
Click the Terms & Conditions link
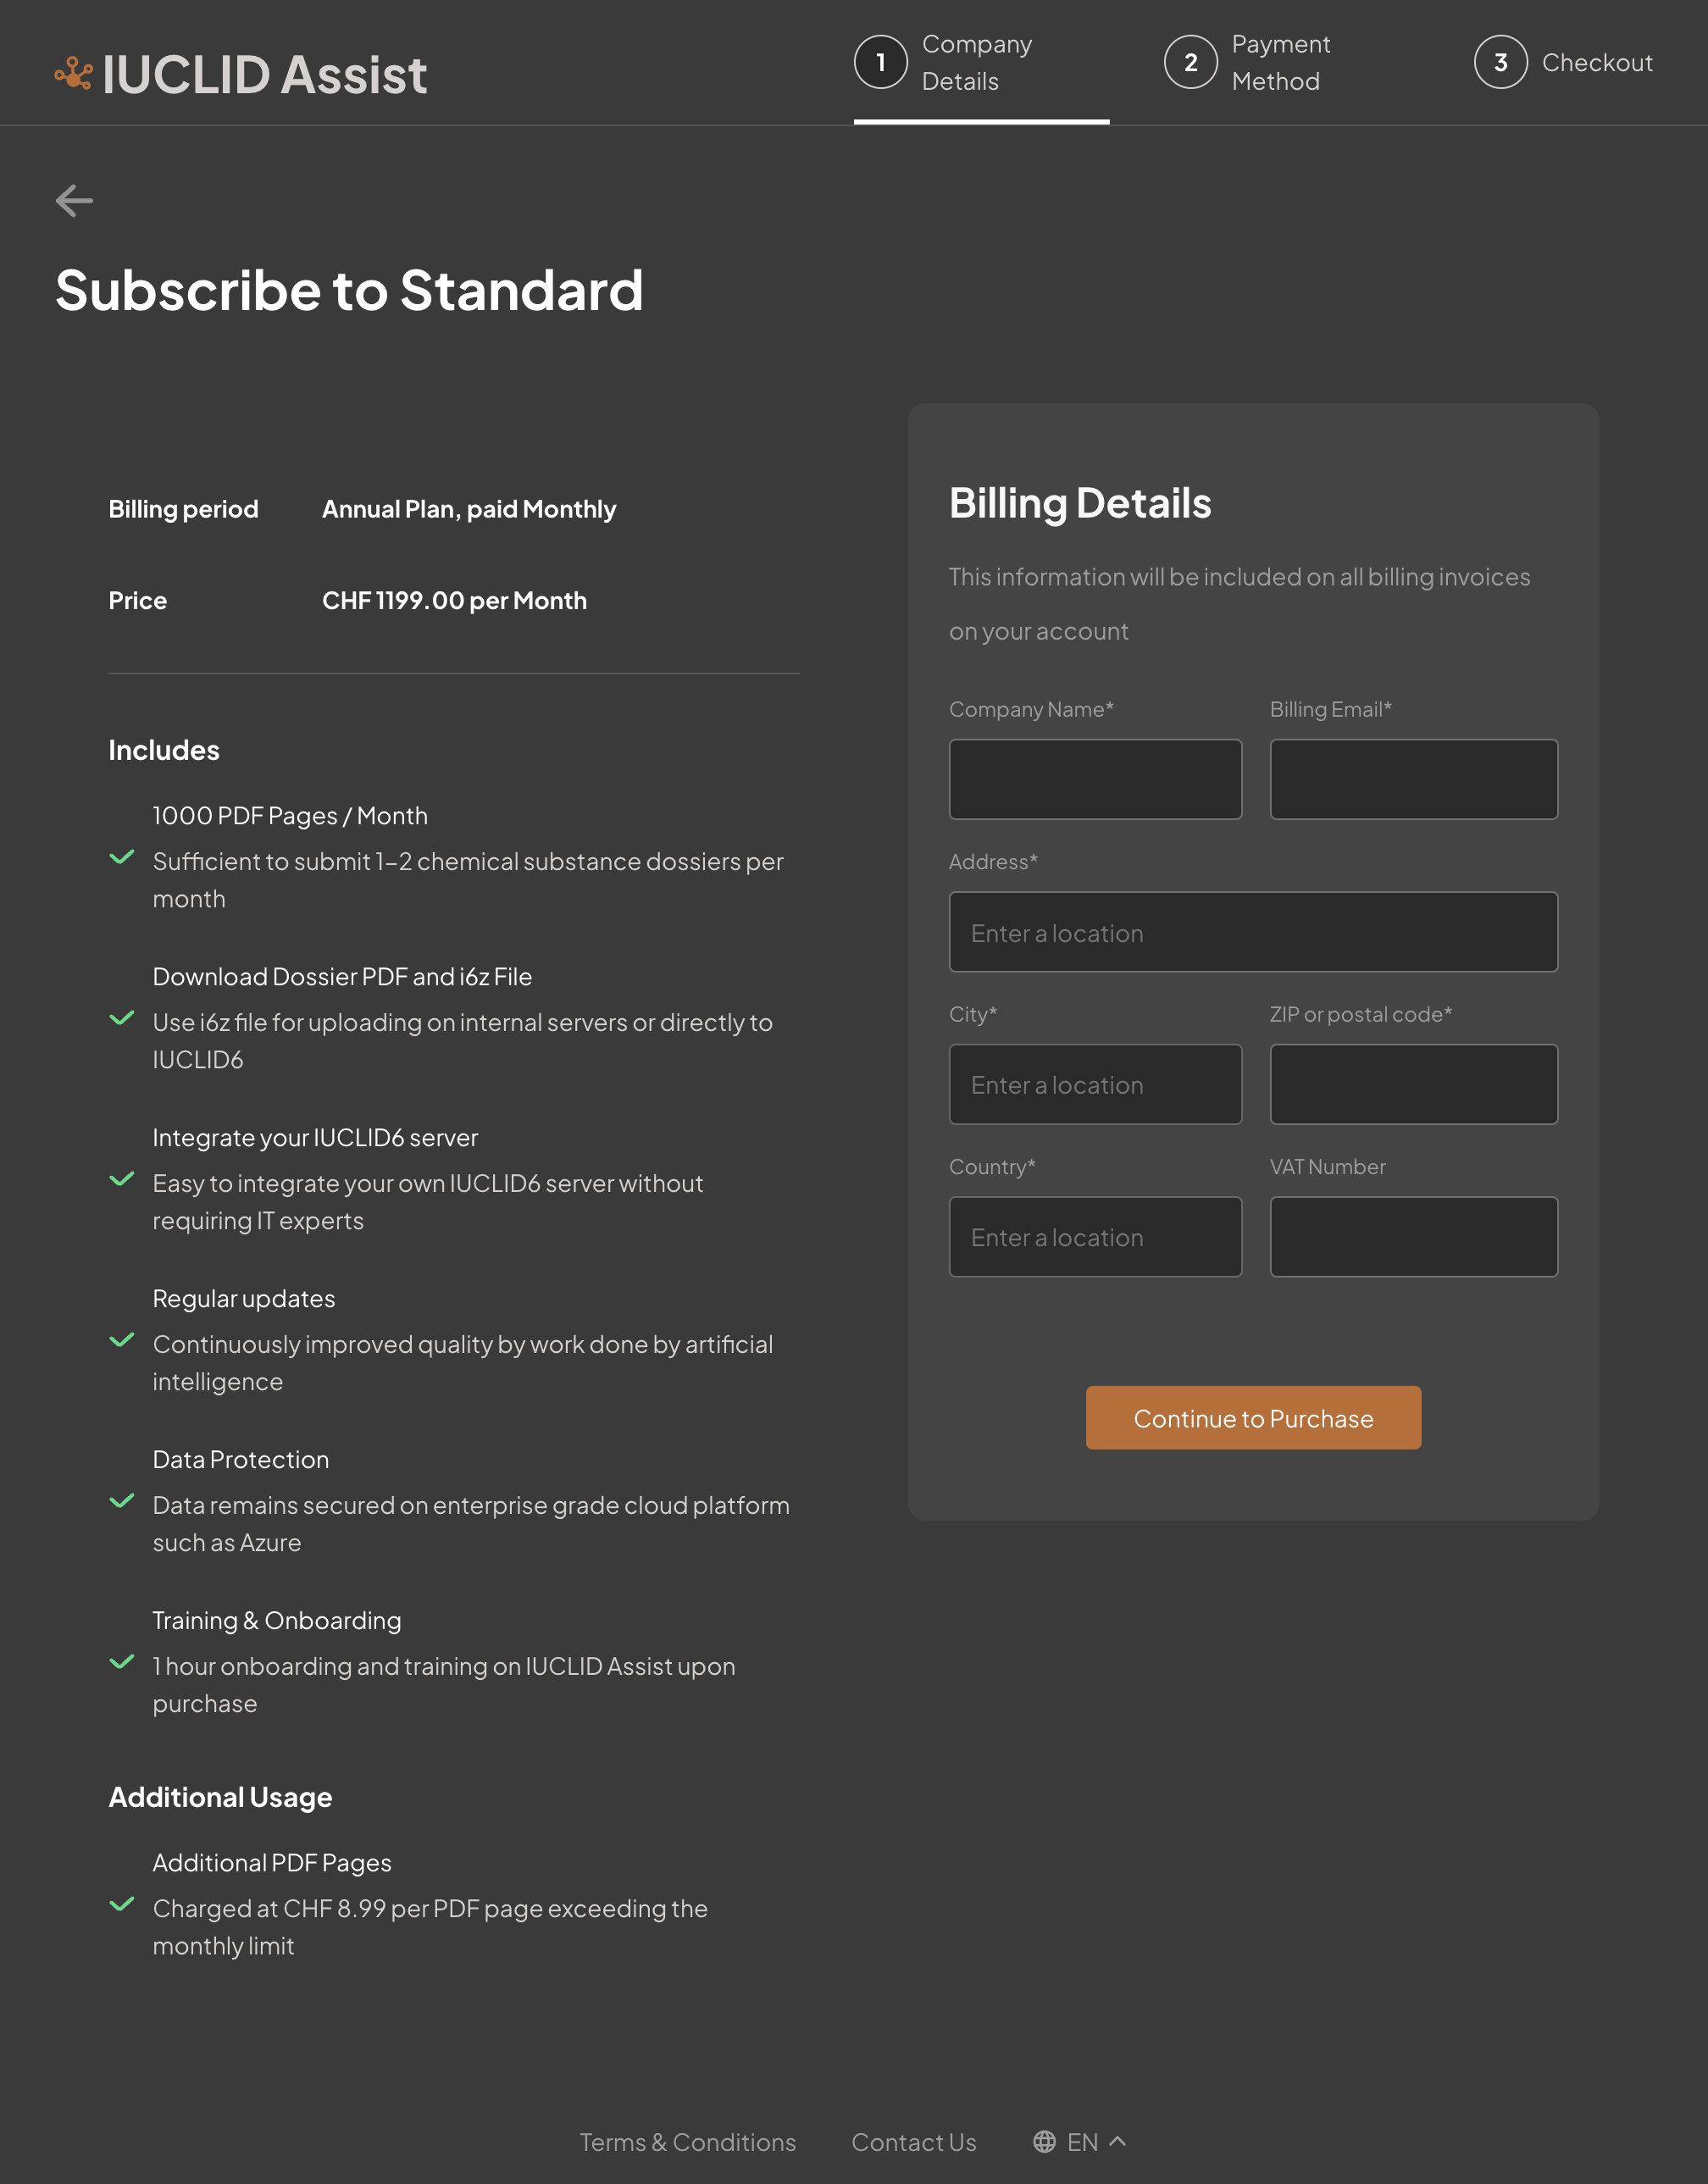coord(688,2138)
